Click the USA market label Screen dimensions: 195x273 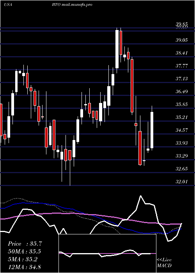point(8,5)
